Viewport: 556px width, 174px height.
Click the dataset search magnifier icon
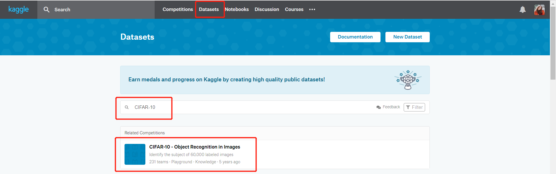[x=127, y=107]
